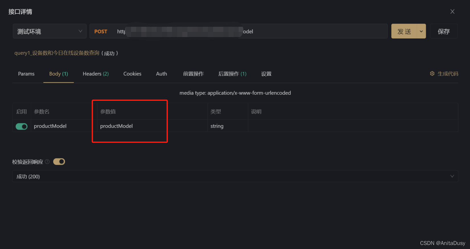Open the 成功 (200) response dropdown
Viewport: 470px width, 249px height.
click(235, 176)
